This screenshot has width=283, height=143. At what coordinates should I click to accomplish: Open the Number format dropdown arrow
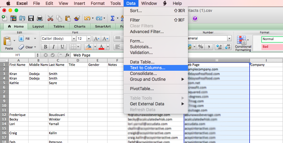(229, 38)
